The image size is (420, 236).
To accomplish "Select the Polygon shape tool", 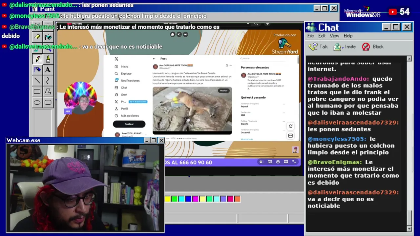I will (x=48, y=91).
